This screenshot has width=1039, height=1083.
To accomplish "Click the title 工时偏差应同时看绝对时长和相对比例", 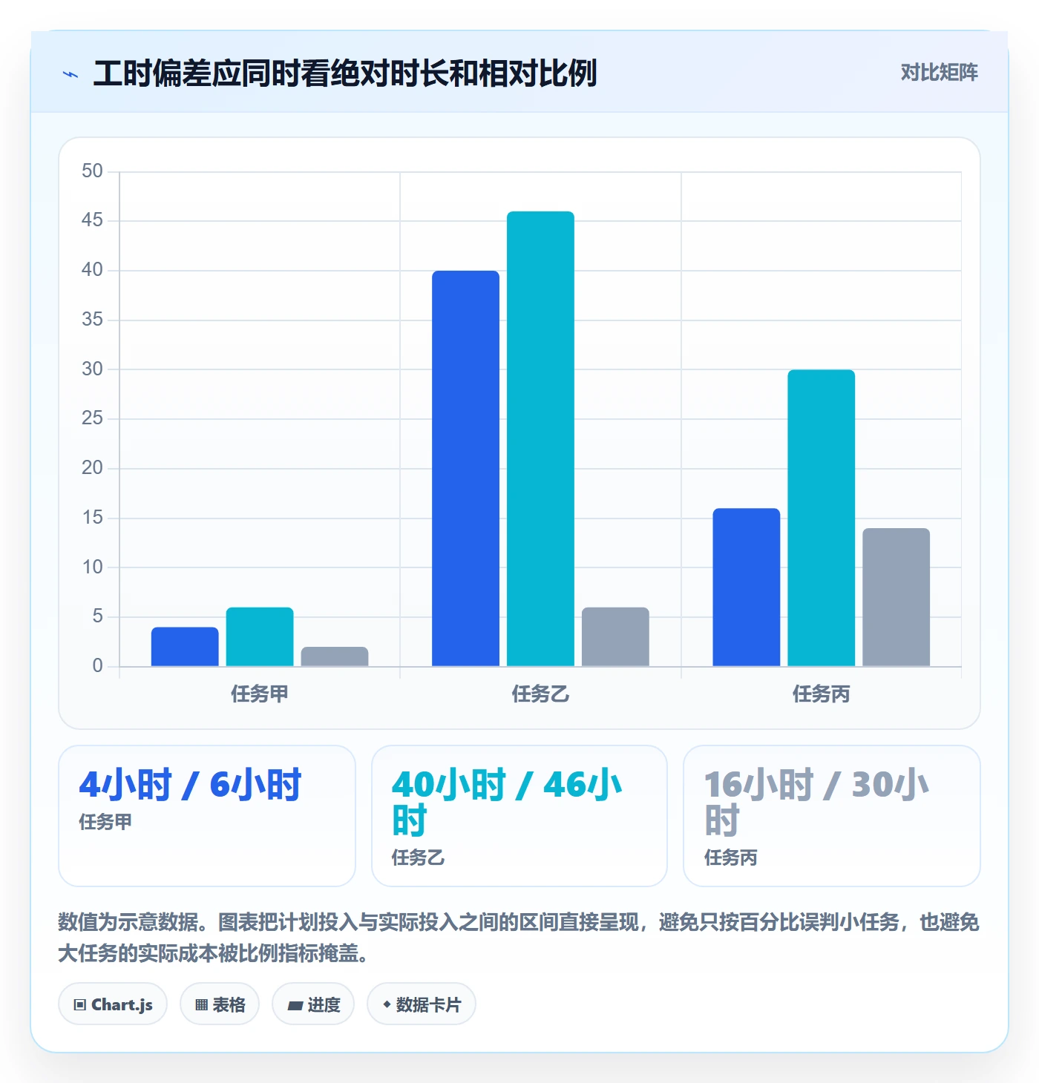I will [x=345, y=73].
